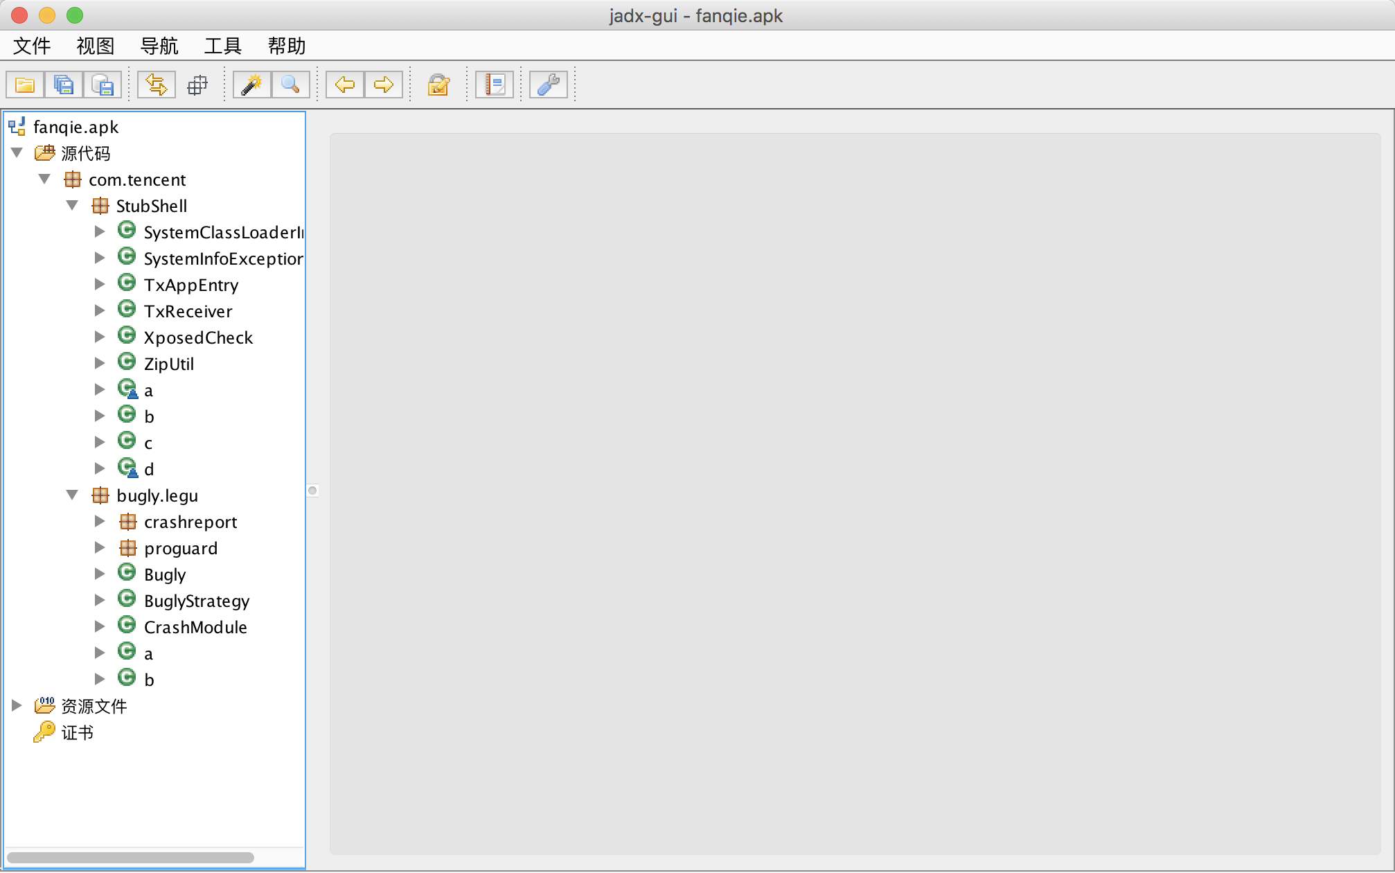Screen dimensions: 1395x873
Task: Open the log viewer icon
Action: click(495, 85)
